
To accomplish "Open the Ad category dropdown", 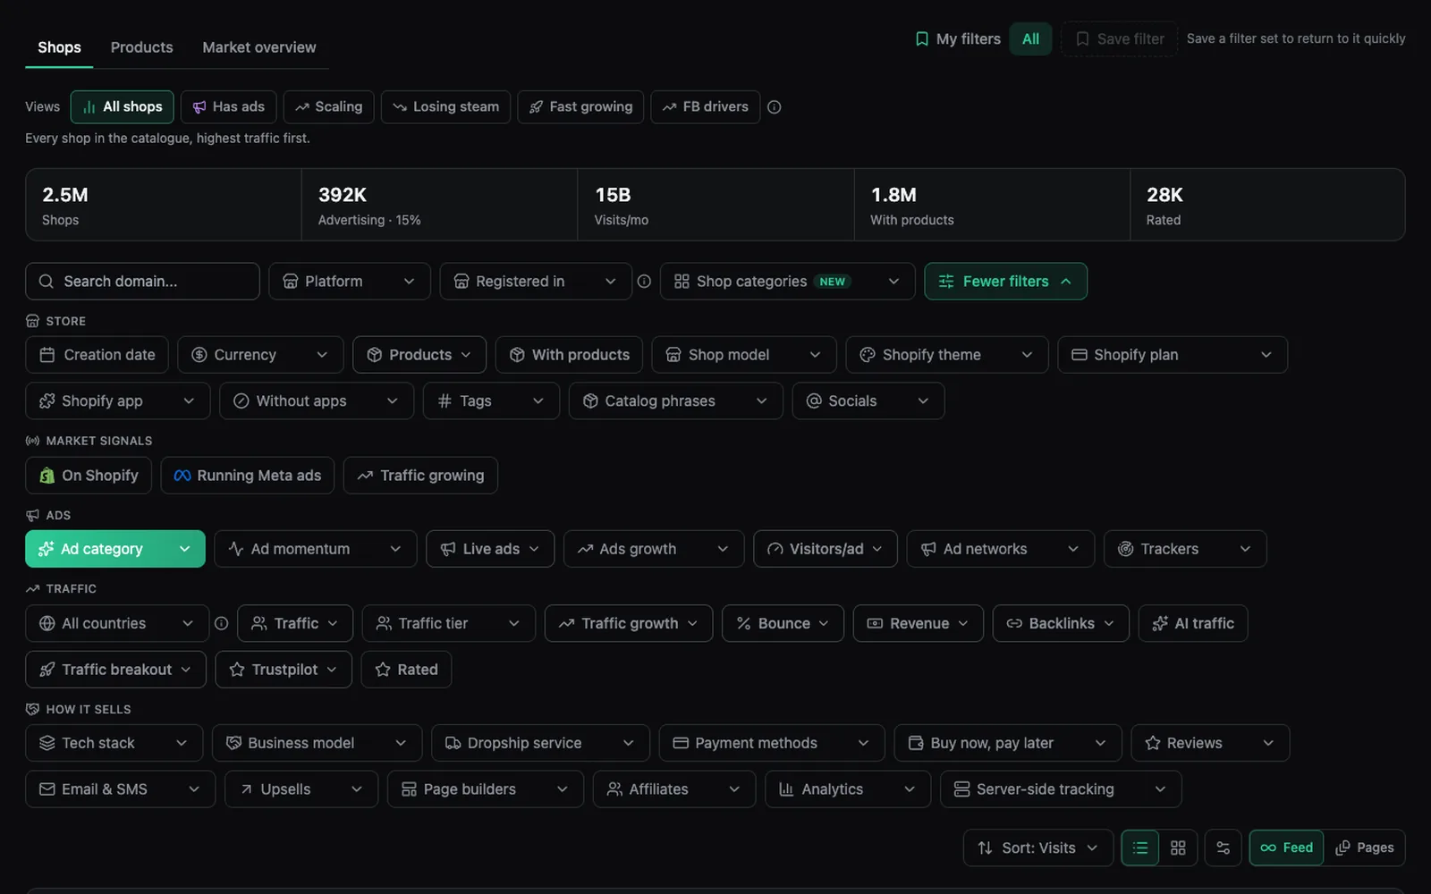I will pos(115,549).
